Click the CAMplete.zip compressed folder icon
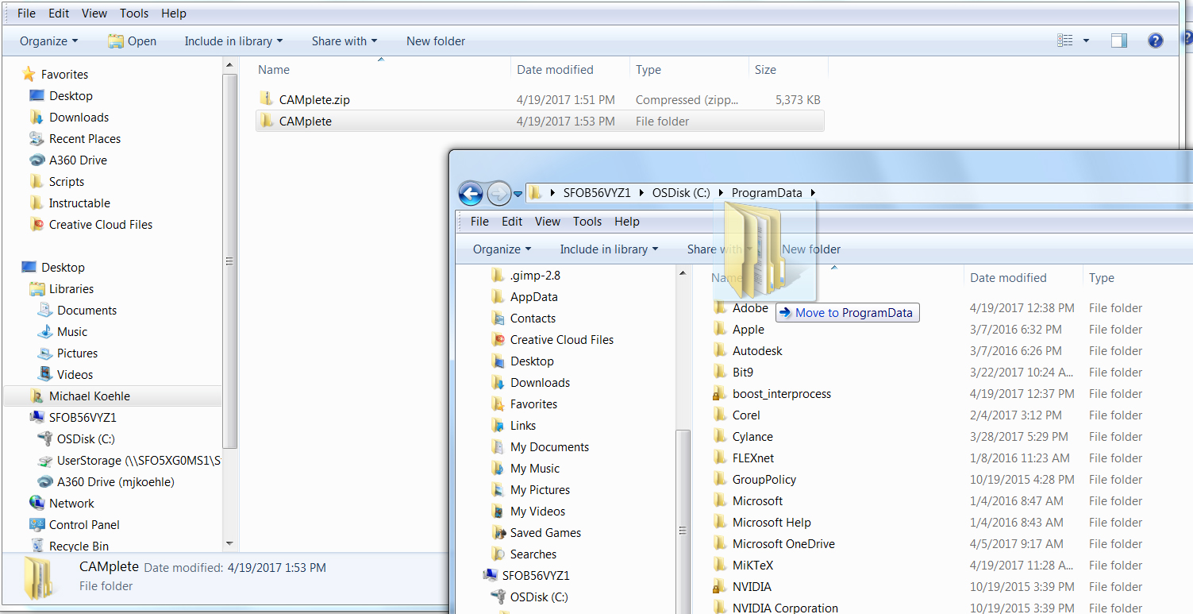The height and width of the screenshot is (614, 1193). pyautogui.click(x=266, y=99)
